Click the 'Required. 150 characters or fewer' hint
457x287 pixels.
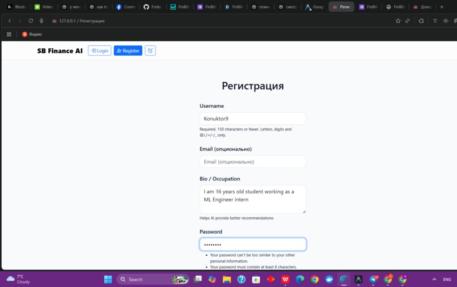(x=246, y=132)
